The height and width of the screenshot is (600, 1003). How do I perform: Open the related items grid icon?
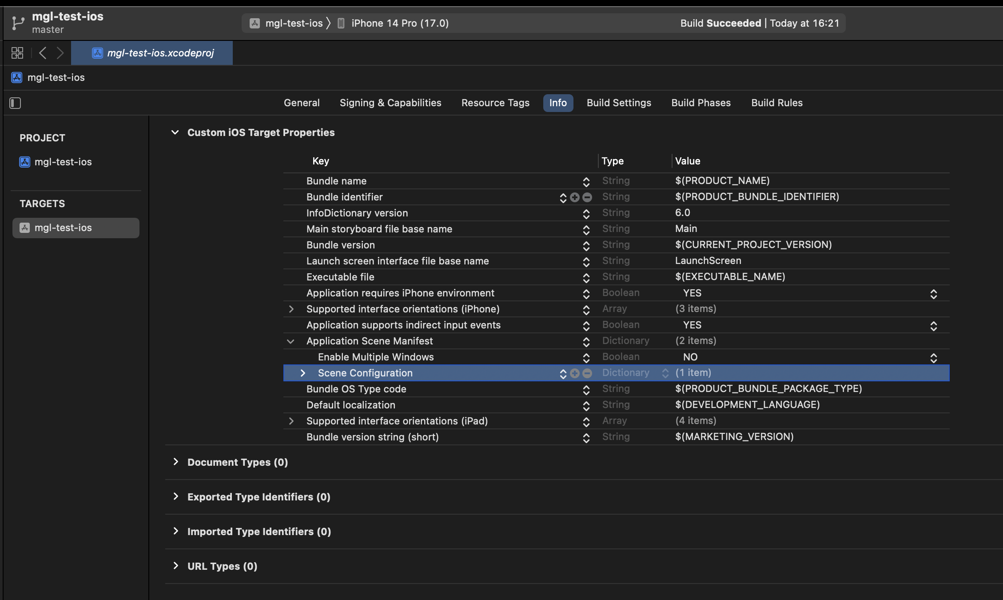[x=17, y=53]
